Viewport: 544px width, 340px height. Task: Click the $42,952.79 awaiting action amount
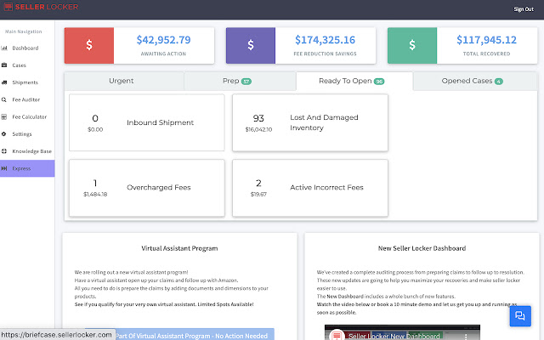click(163, 40)
